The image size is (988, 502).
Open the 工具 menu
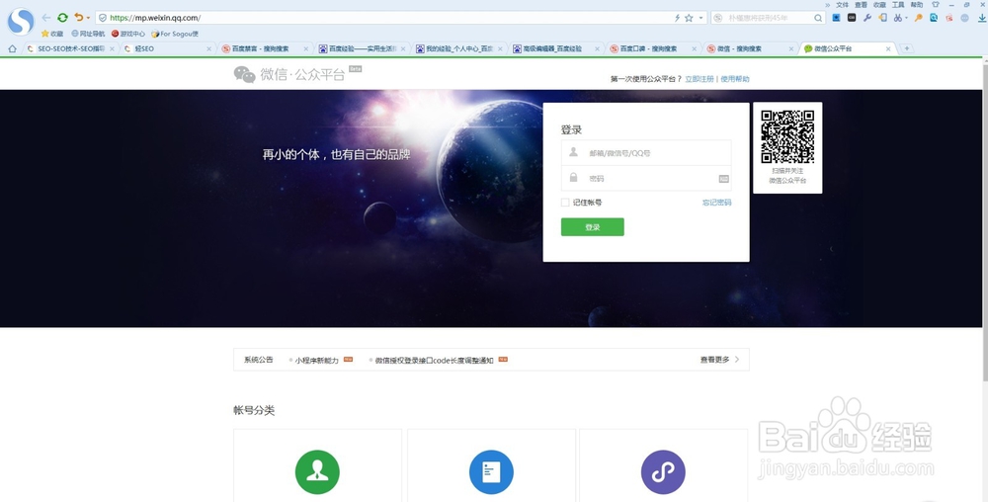pyautogui.click(x=898, y=4)
